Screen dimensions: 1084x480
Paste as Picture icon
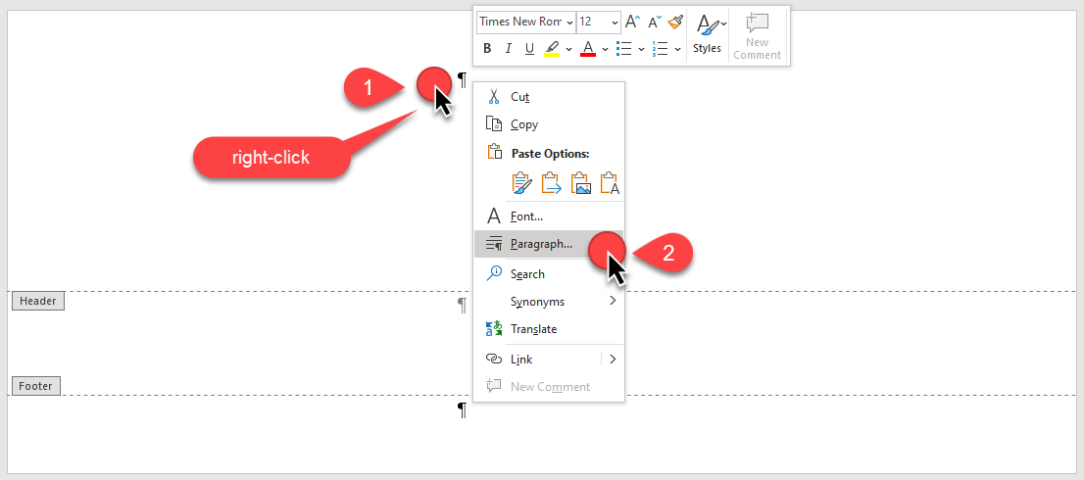580,182
